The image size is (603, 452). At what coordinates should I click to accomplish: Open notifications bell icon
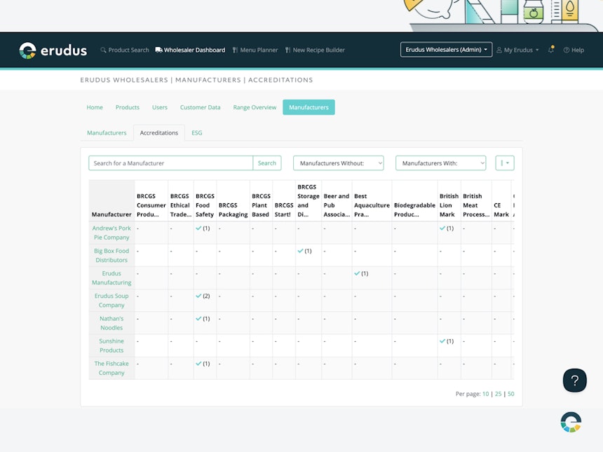click(551, 50)
